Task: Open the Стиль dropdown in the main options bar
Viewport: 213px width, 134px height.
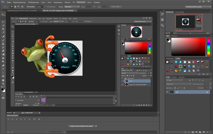Action: tap(72, 7)
